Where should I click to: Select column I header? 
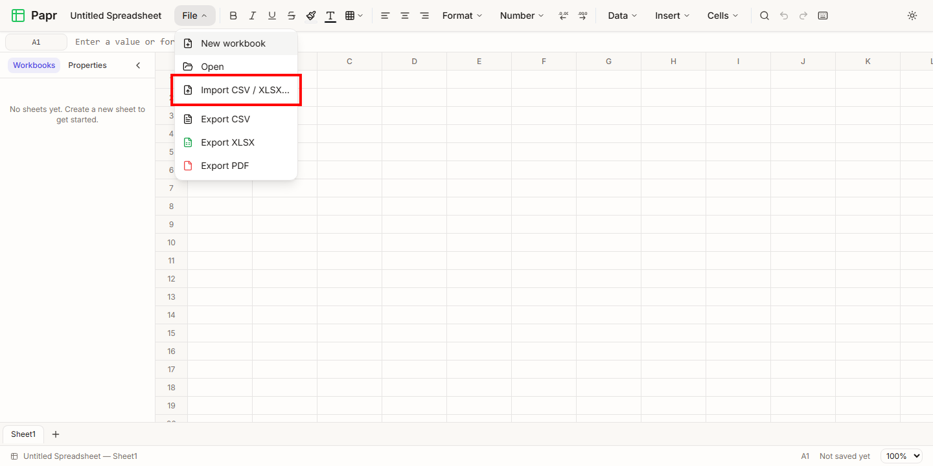(x=738, y=61)
